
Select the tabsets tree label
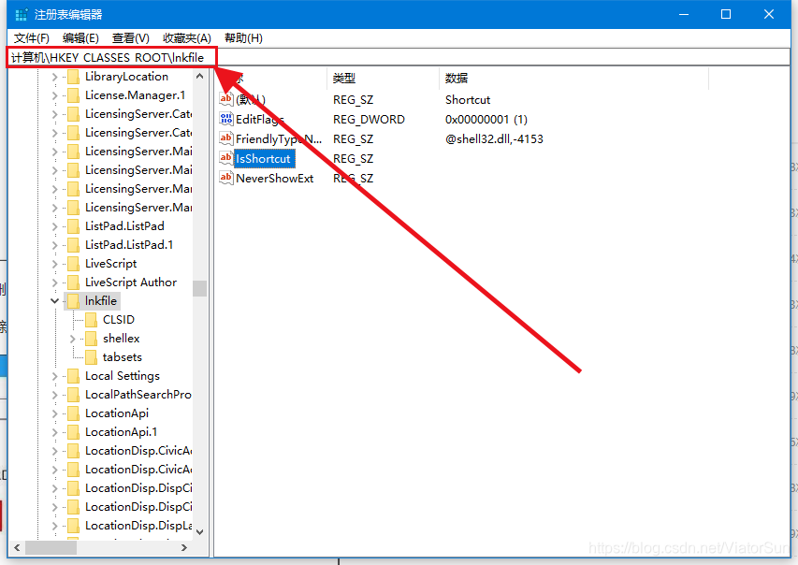(x=123, y=357)
